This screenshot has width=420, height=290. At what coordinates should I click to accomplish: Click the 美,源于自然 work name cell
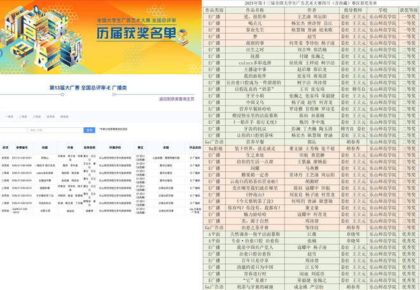coord(255,221)
